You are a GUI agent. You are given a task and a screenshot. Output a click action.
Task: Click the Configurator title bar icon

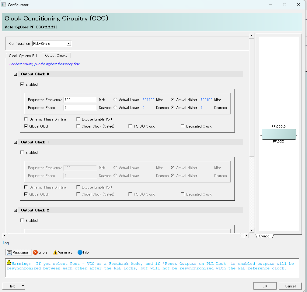[x=4, y=5]
